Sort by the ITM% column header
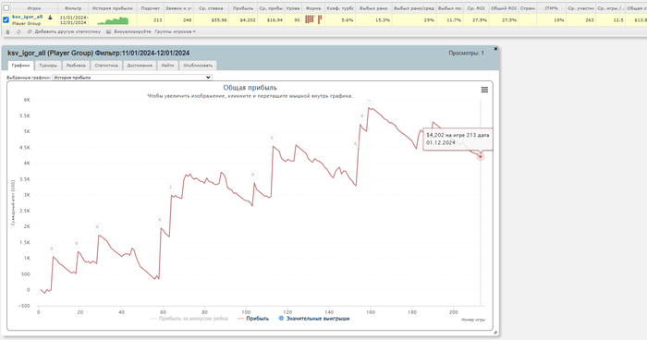Viewport: 647px width, 340px height. (x=551, y=8)
